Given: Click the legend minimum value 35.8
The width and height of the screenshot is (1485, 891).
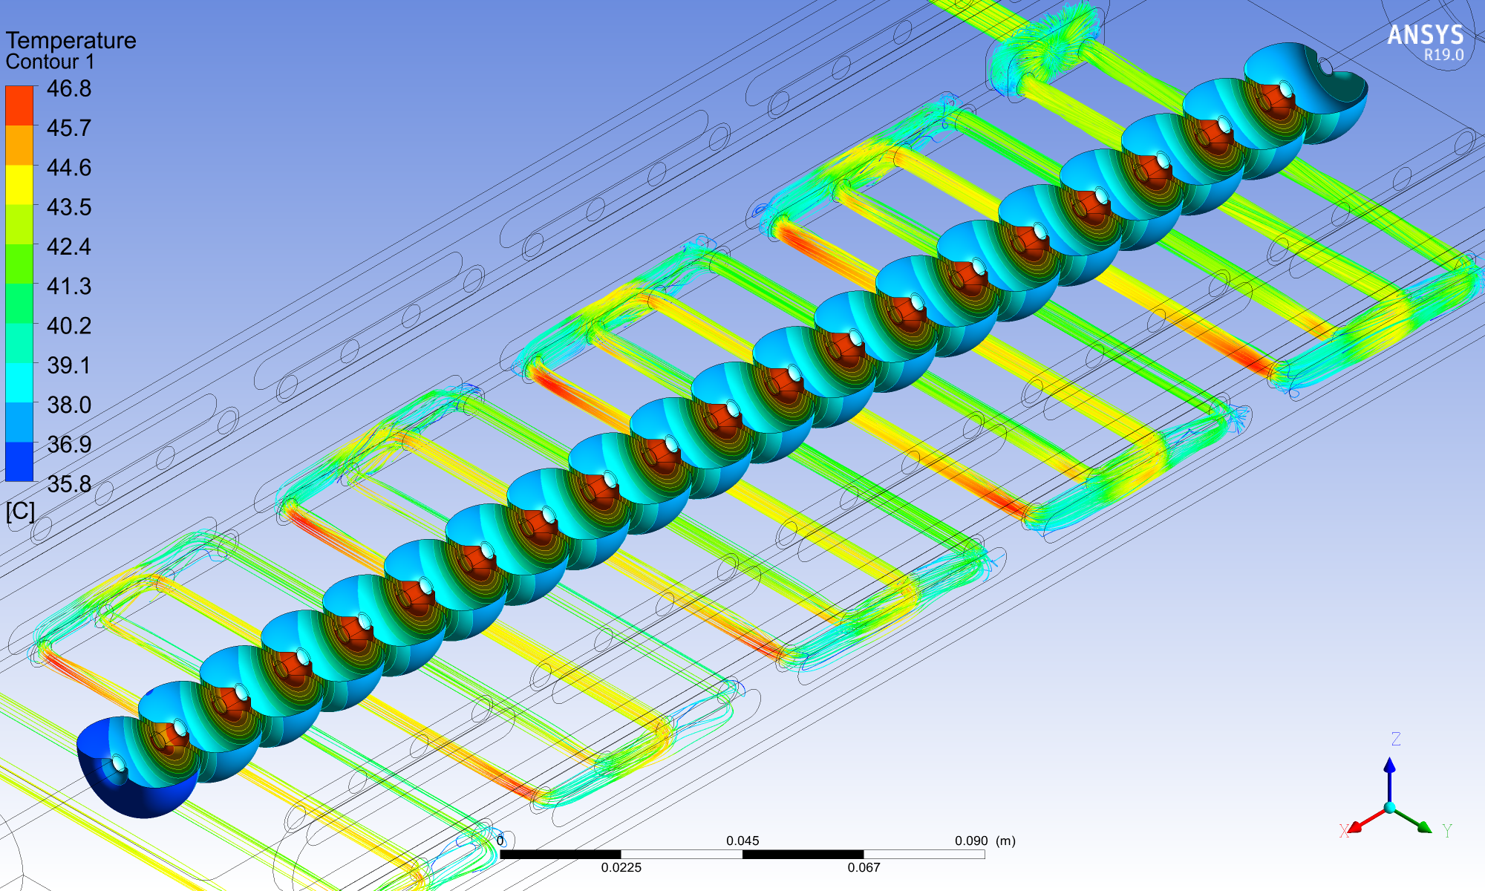Looking at the screenshot, I should click(x=69, y=484).
